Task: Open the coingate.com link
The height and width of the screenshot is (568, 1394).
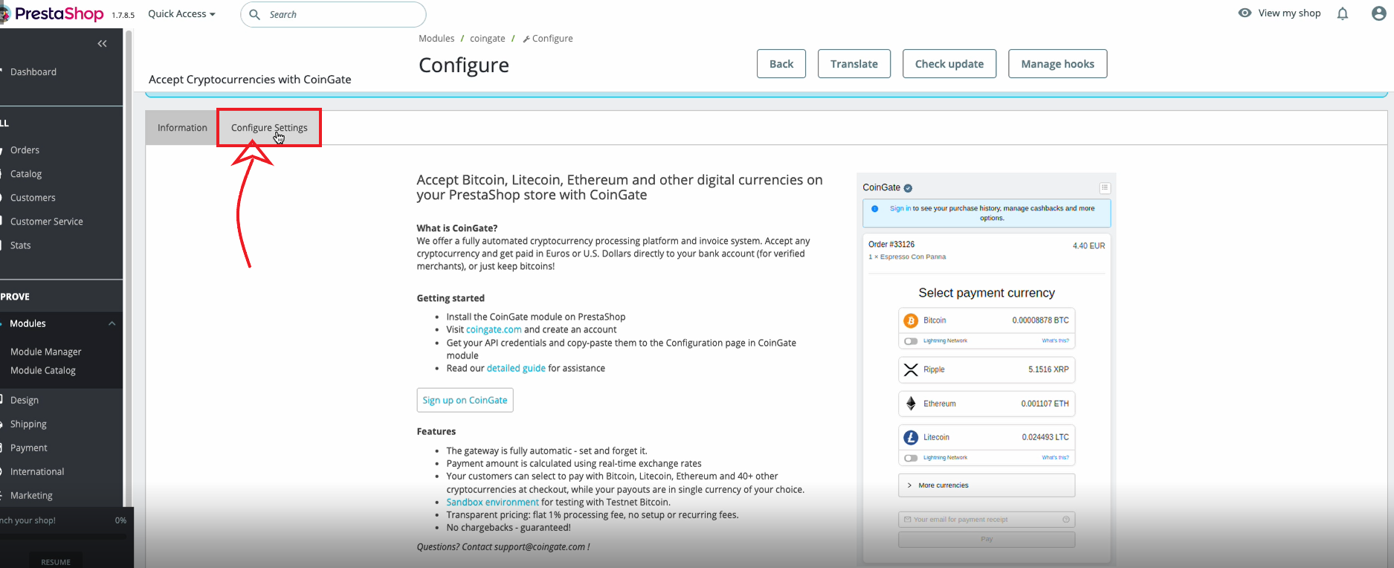Action: tap(494, 329)
